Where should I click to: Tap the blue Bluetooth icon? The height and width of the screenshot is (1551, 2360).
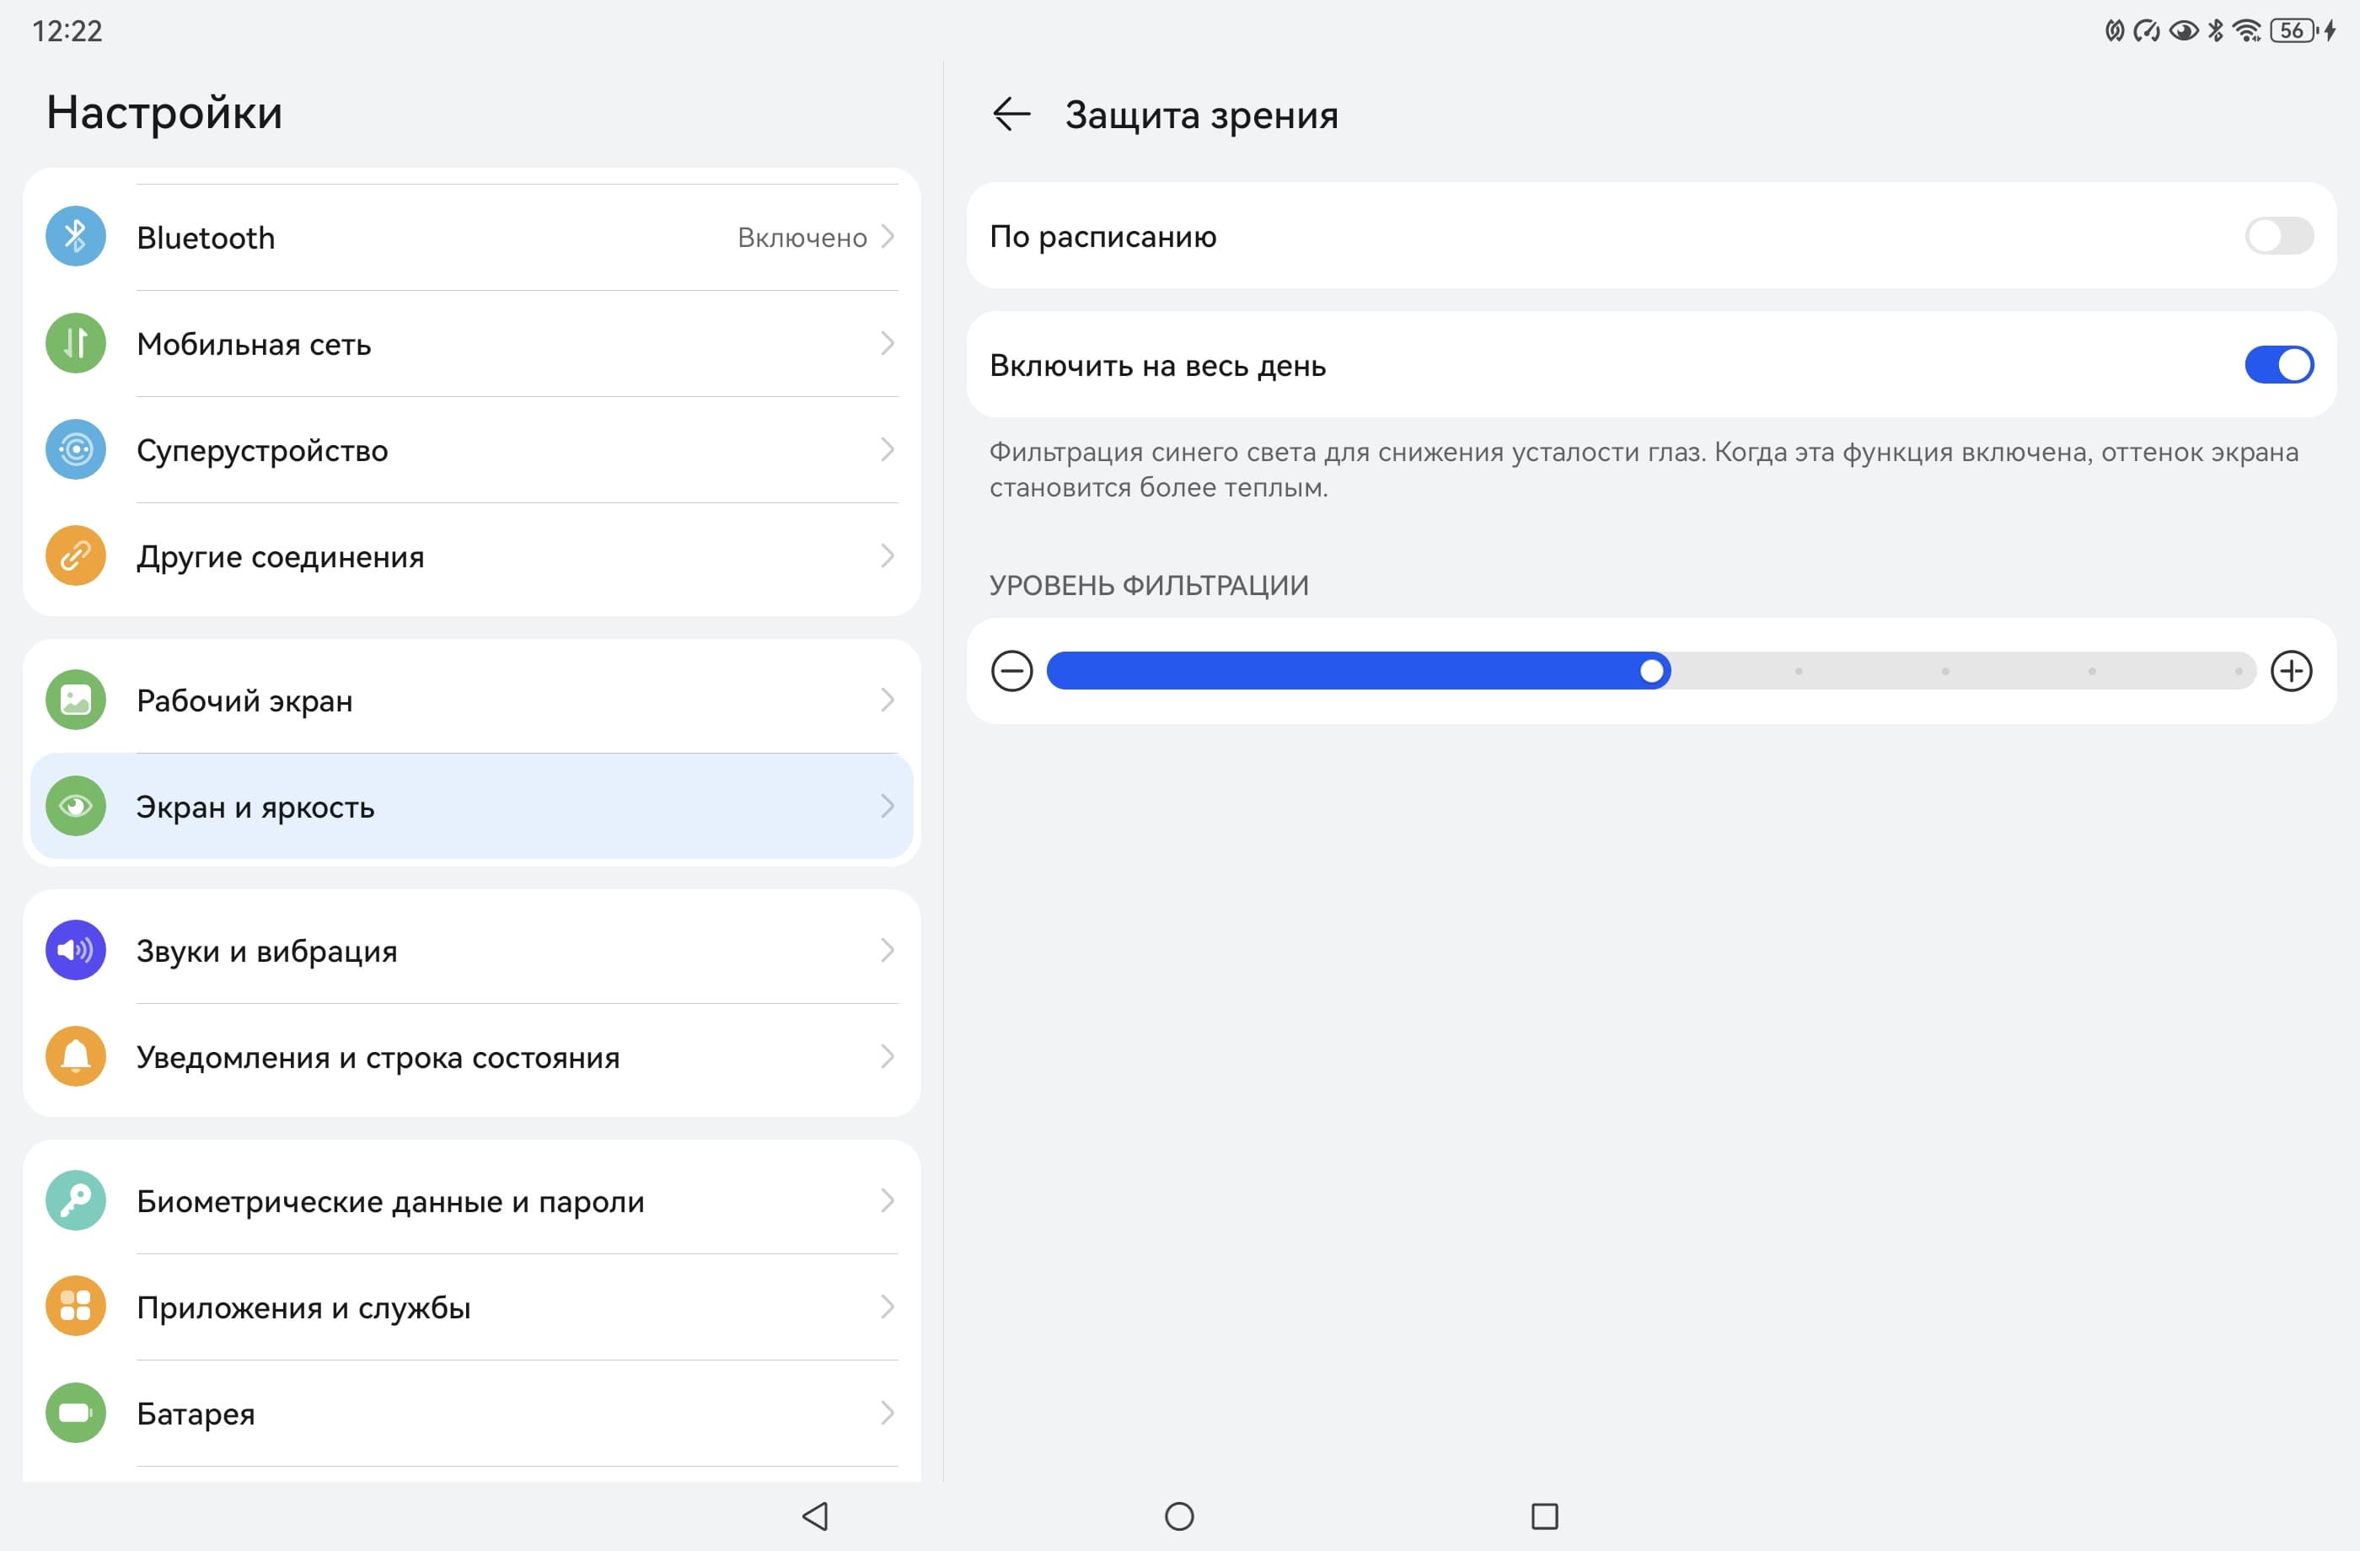(75, 237)
